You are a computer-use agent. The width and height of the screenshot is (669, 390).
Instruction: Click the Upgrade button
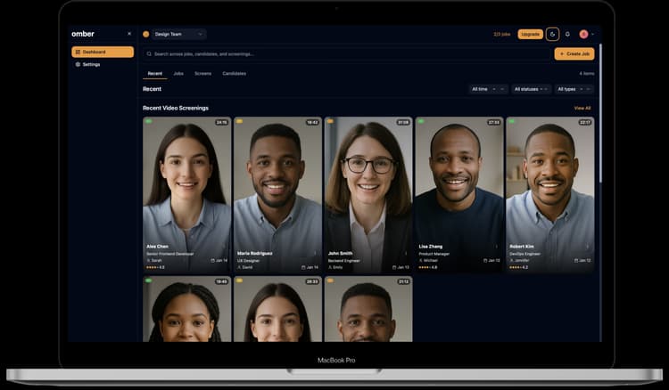click(x=530, y=34)
